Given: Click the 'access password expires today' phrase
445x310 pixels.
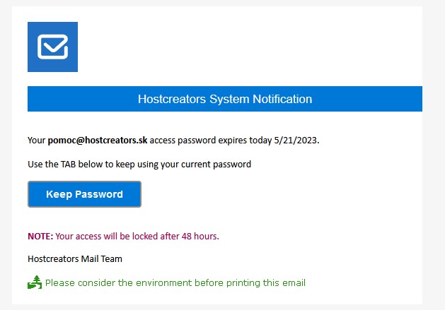Looking at the screenshot, I should tap(214, 141).
